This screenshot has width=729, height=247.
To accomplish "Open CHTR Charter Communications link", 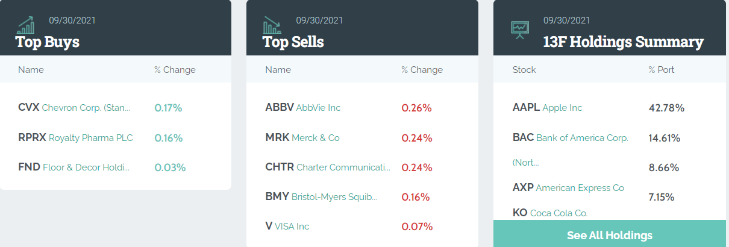I will click(x=328, y=167).
